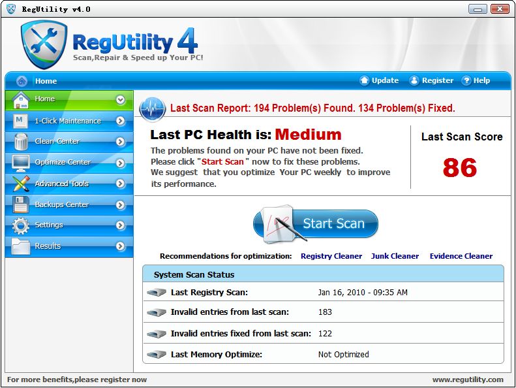Click the www.regutility.com link
Screen dimensions: 516x388
coord(468,380)
